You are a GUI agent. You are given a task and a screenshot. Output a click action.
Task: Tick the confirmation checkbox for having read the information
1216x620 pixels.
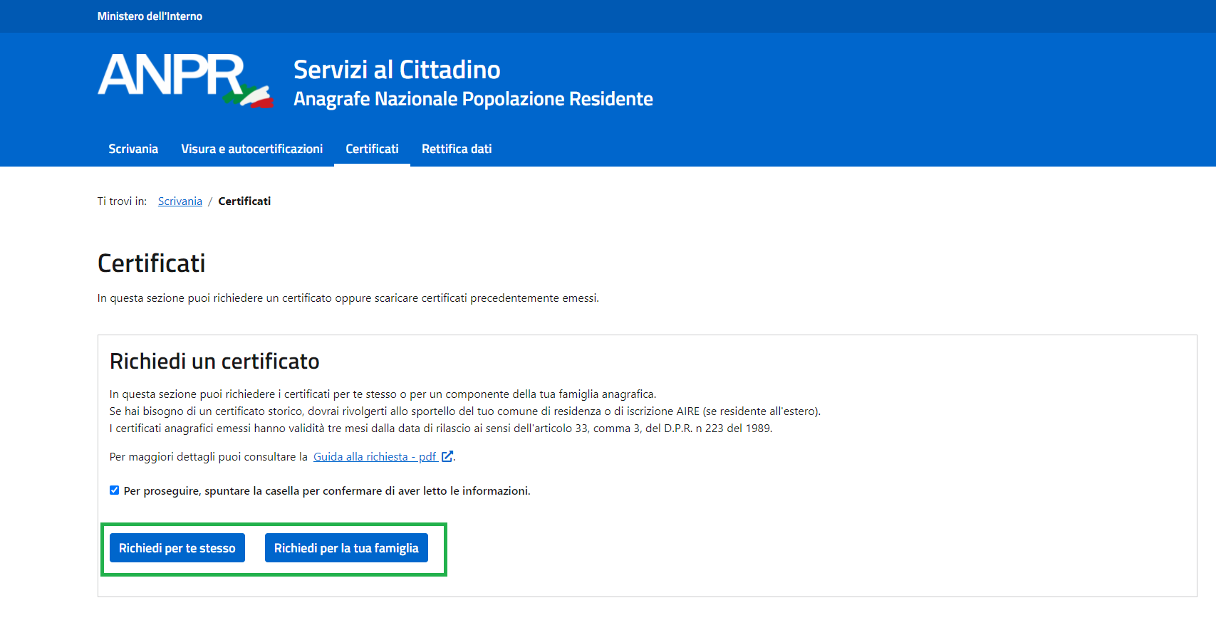(x=115, y=490)
